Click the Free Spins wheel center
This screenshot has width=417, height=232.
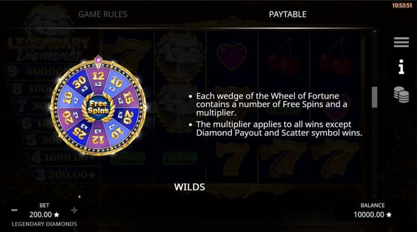click(x=98, y=107)
